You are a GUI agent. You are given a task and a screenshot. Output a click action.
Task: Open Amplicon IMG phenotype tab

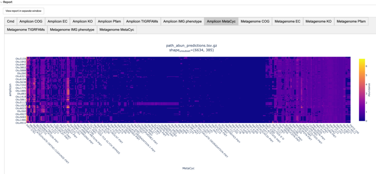click(x=183, y=21)
